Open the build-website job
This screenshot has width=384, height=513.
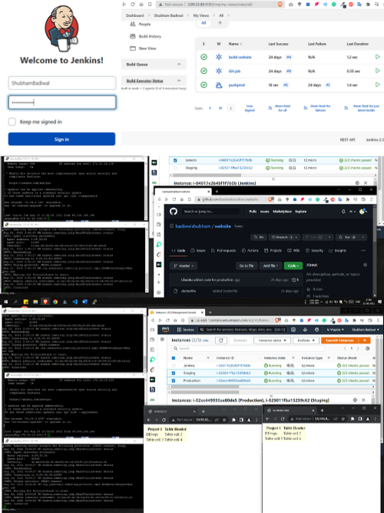coord(240,57)
